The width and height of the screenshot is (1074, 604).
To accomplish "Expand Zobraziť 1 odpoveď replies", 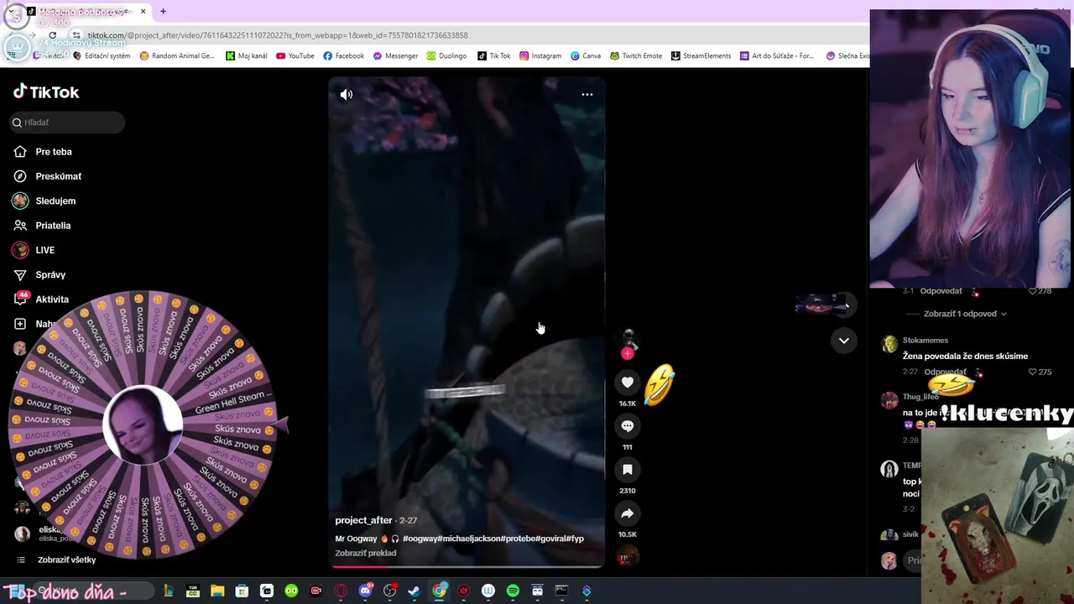I will [965, 314].
